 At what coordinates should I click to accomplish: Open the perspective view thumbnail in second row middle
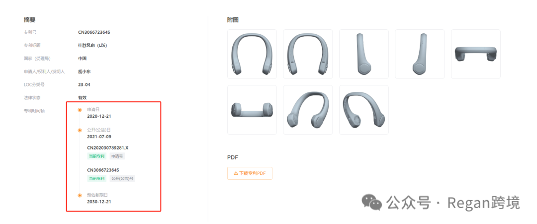coord(308,110)
